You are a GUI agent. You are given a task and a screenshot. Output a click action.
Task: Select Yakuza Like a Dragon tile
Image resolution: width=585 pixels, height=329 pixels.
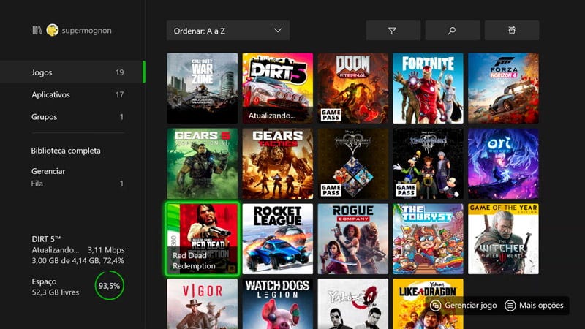[x=428, y=303]
